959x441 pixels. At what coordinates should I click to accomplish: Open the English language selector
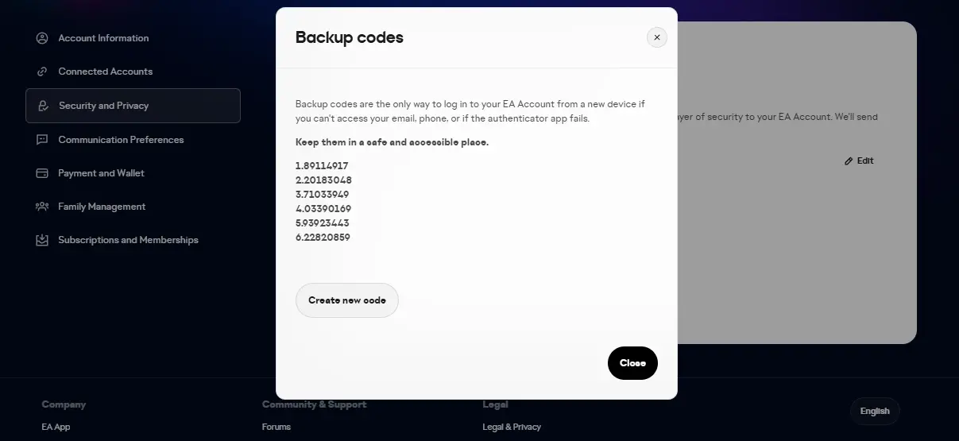tap(875, 411)
